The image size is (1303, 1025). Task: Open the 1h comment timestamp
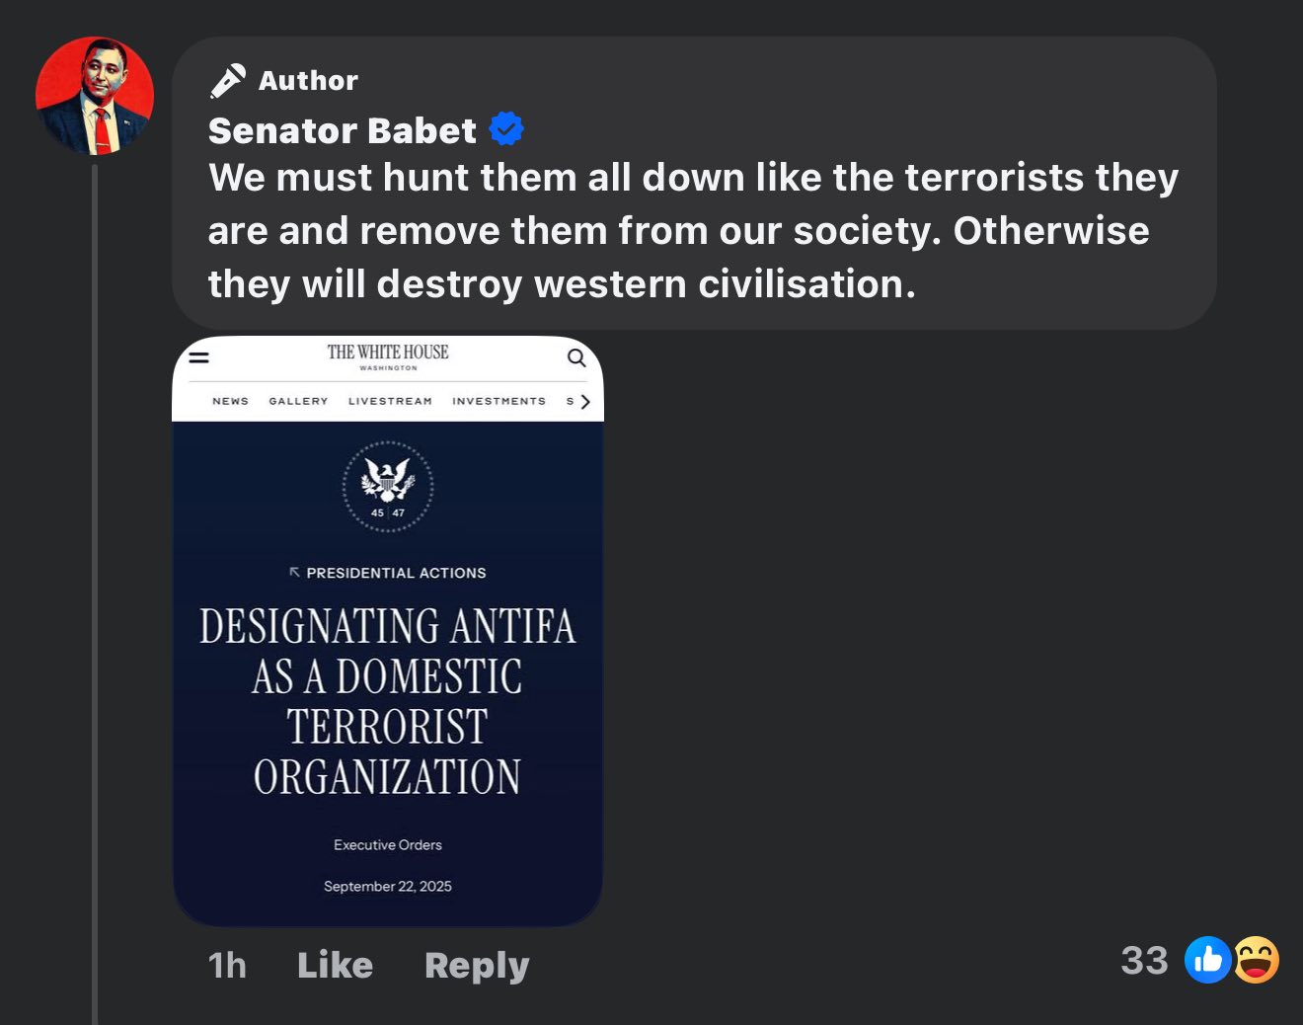tap(227, 965)
